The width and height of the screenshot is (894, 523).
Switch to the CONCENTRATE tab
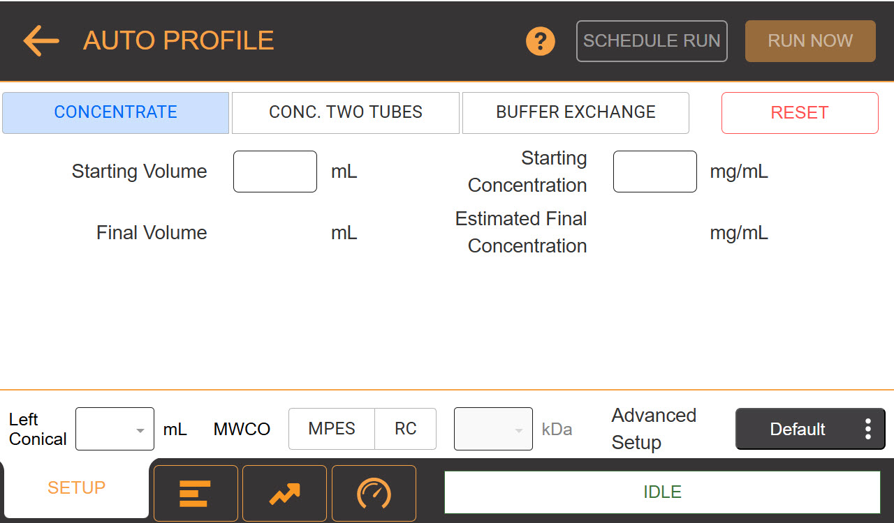click(x=116, y=112)
